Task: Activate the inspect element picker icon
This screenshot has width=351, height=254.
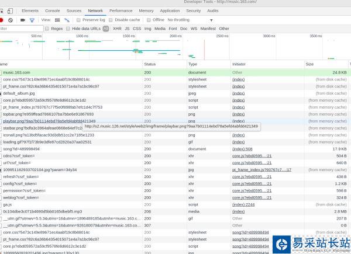Action: 1,11
